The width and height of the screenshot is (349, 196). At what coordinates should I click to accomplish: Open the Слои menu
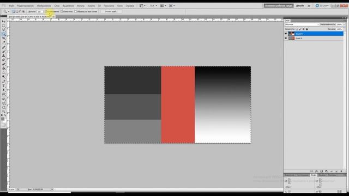tap(57, 6)
